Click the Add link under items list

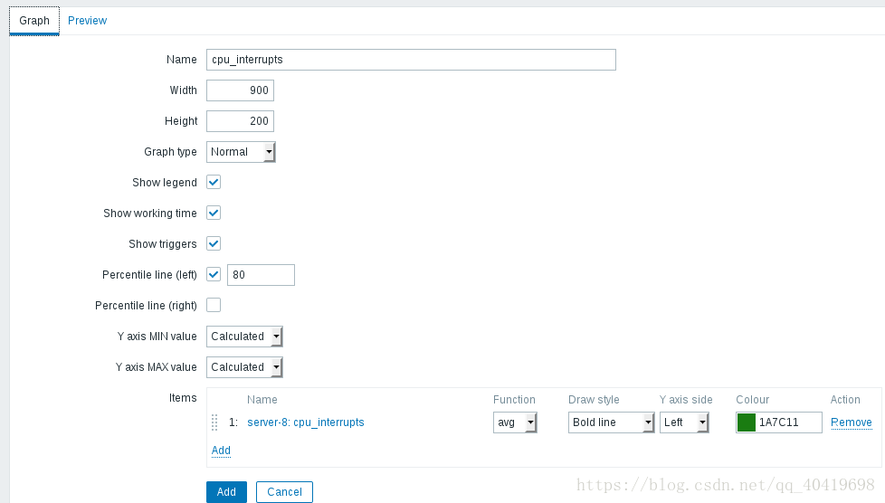(221, 450)
